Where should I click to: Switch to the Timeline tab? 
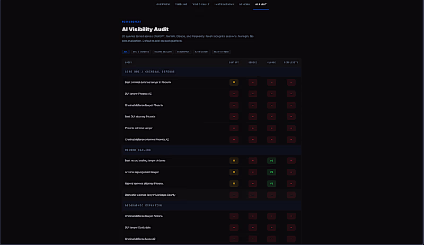click(181, 4)
